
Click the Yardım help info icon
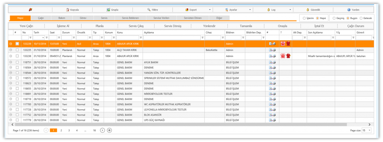click(349, 10)
